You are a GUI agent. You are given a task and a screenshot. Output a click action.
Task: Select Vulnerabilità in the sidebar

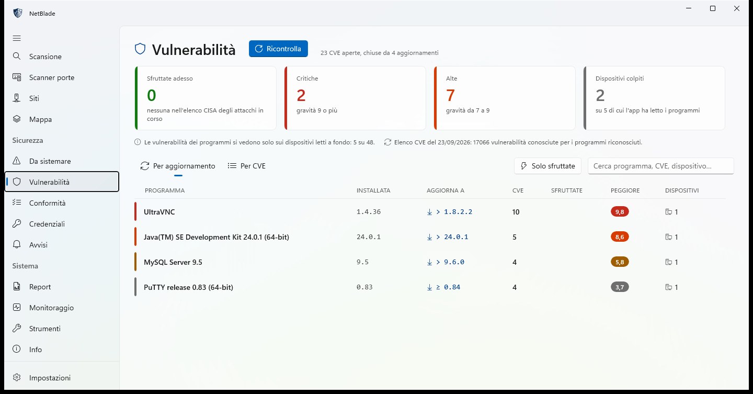click(62, 182)
